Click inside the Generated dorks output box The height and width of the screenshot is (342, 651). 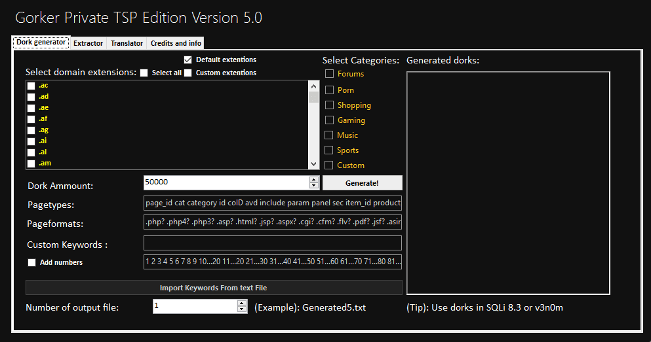508,183
